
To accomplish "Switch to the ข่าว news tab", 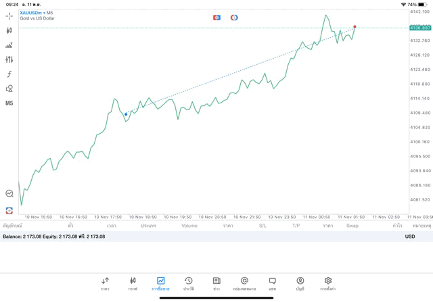I will tap(216, 283).
